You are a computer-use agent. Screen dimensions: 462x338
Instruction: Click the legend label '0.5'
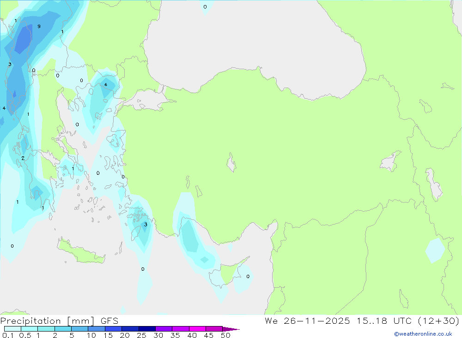25,335
